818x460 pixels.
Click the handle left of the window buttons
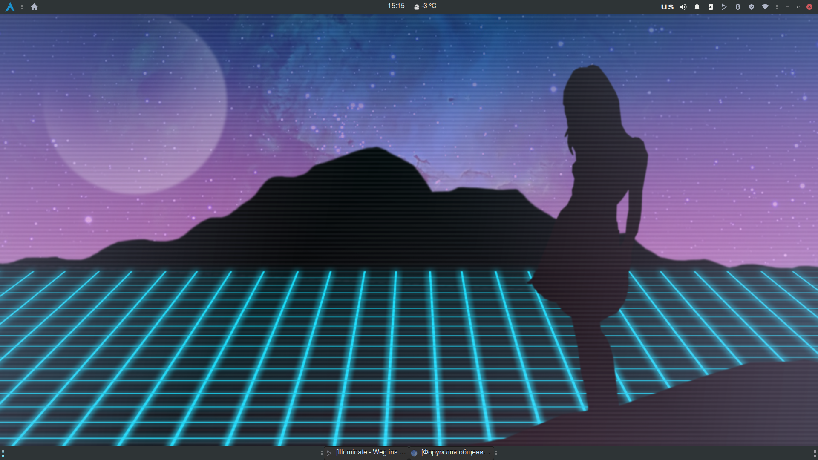(x=322, y=453)
